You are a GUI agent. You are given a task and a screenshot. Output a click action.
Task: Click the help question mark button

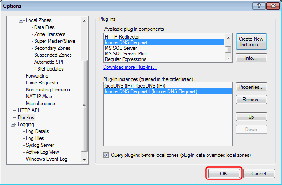point(259,6)
